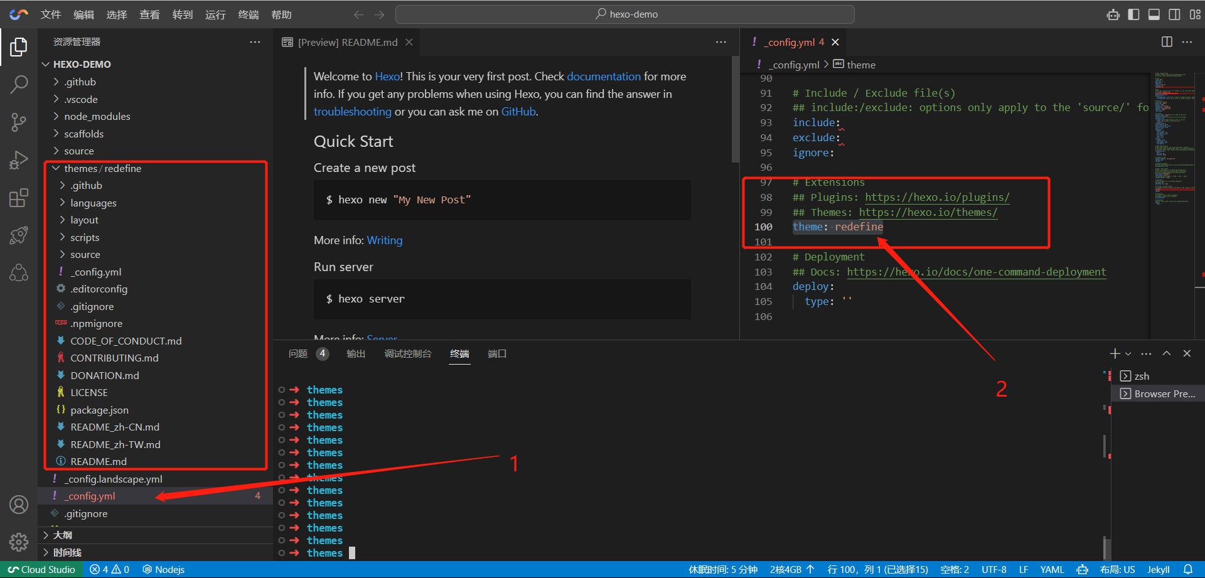Switch to the 调试控制台 panel tab
The width and height of the screenshot is (1205, 578).
pos(408,354)
